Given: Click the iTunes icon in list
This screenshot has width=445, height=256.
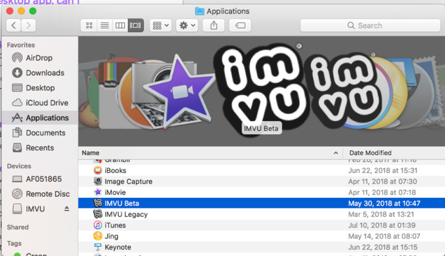Looking at the screenshot, I should [x=98, y=225].
